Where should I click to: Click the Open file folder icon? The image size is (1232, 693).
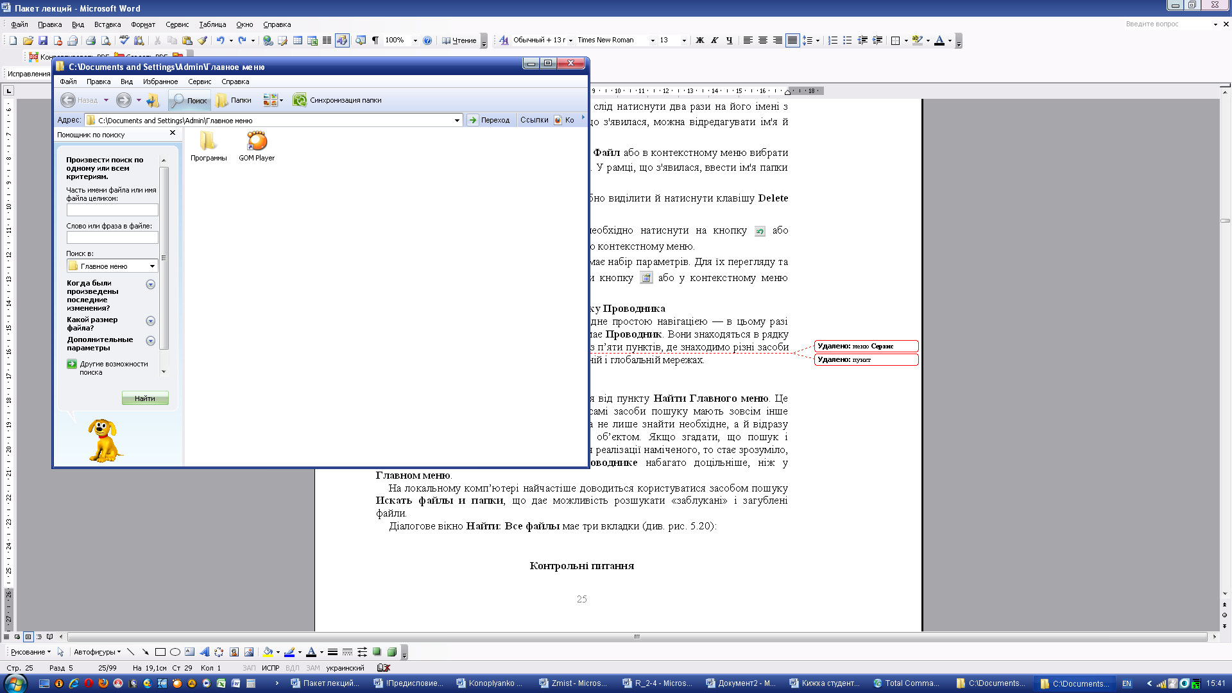pyautogui.click(x=28, y=40)
